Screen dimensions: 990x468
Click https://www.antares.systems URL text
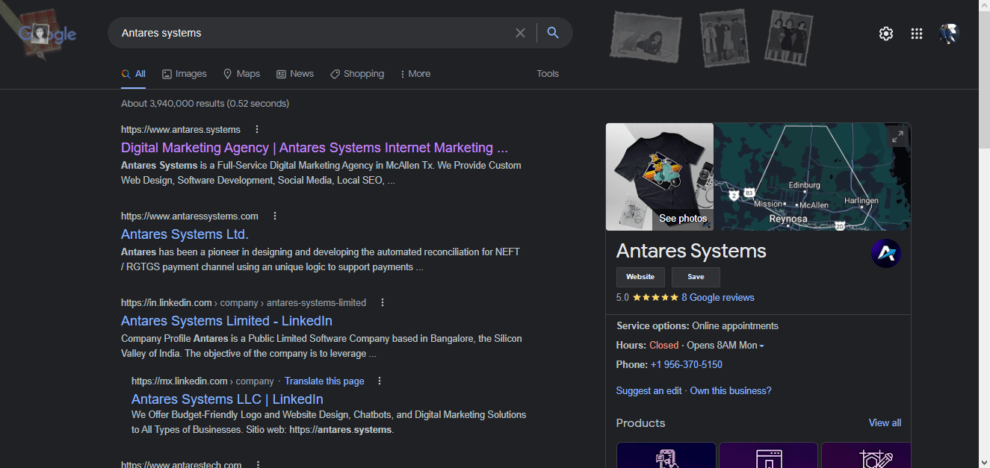[181, 130]
